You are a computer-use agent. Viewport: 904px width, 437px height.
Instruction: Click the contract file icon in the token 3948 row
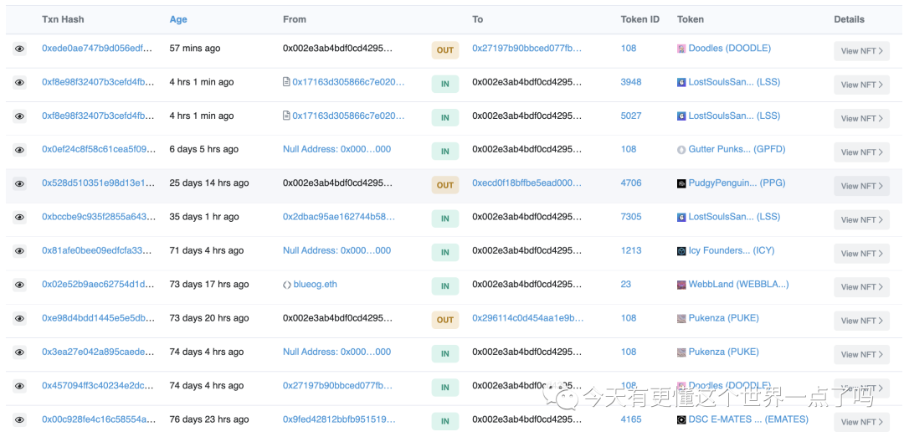[286, 82]
